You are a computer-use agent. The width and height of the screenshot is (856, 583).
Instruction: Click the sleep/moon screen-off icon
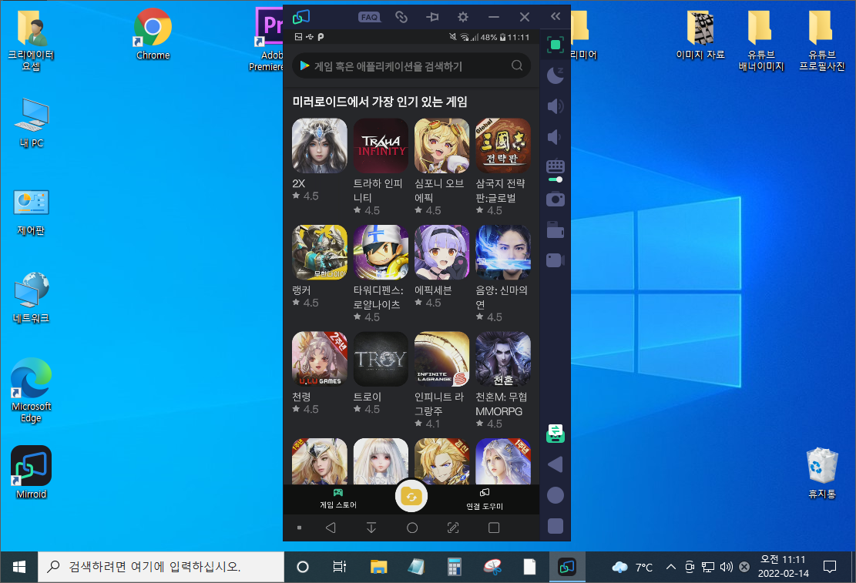point(556,75)
